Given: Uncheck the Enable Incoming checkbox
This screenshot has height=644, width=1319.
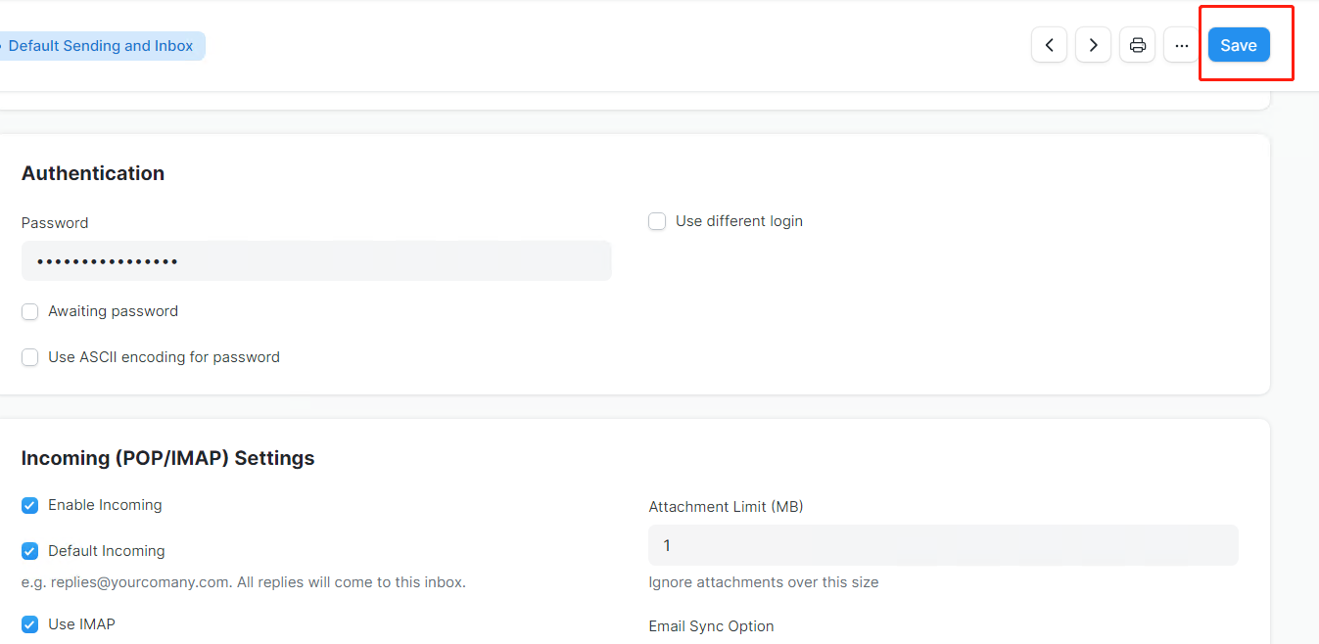Looking at the screenshot, I should click(30, 505).
